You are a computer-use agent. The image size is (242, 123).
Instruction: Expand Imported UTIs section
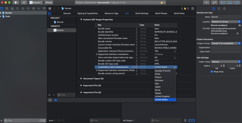pyautogui.click(x=81, y=92)
